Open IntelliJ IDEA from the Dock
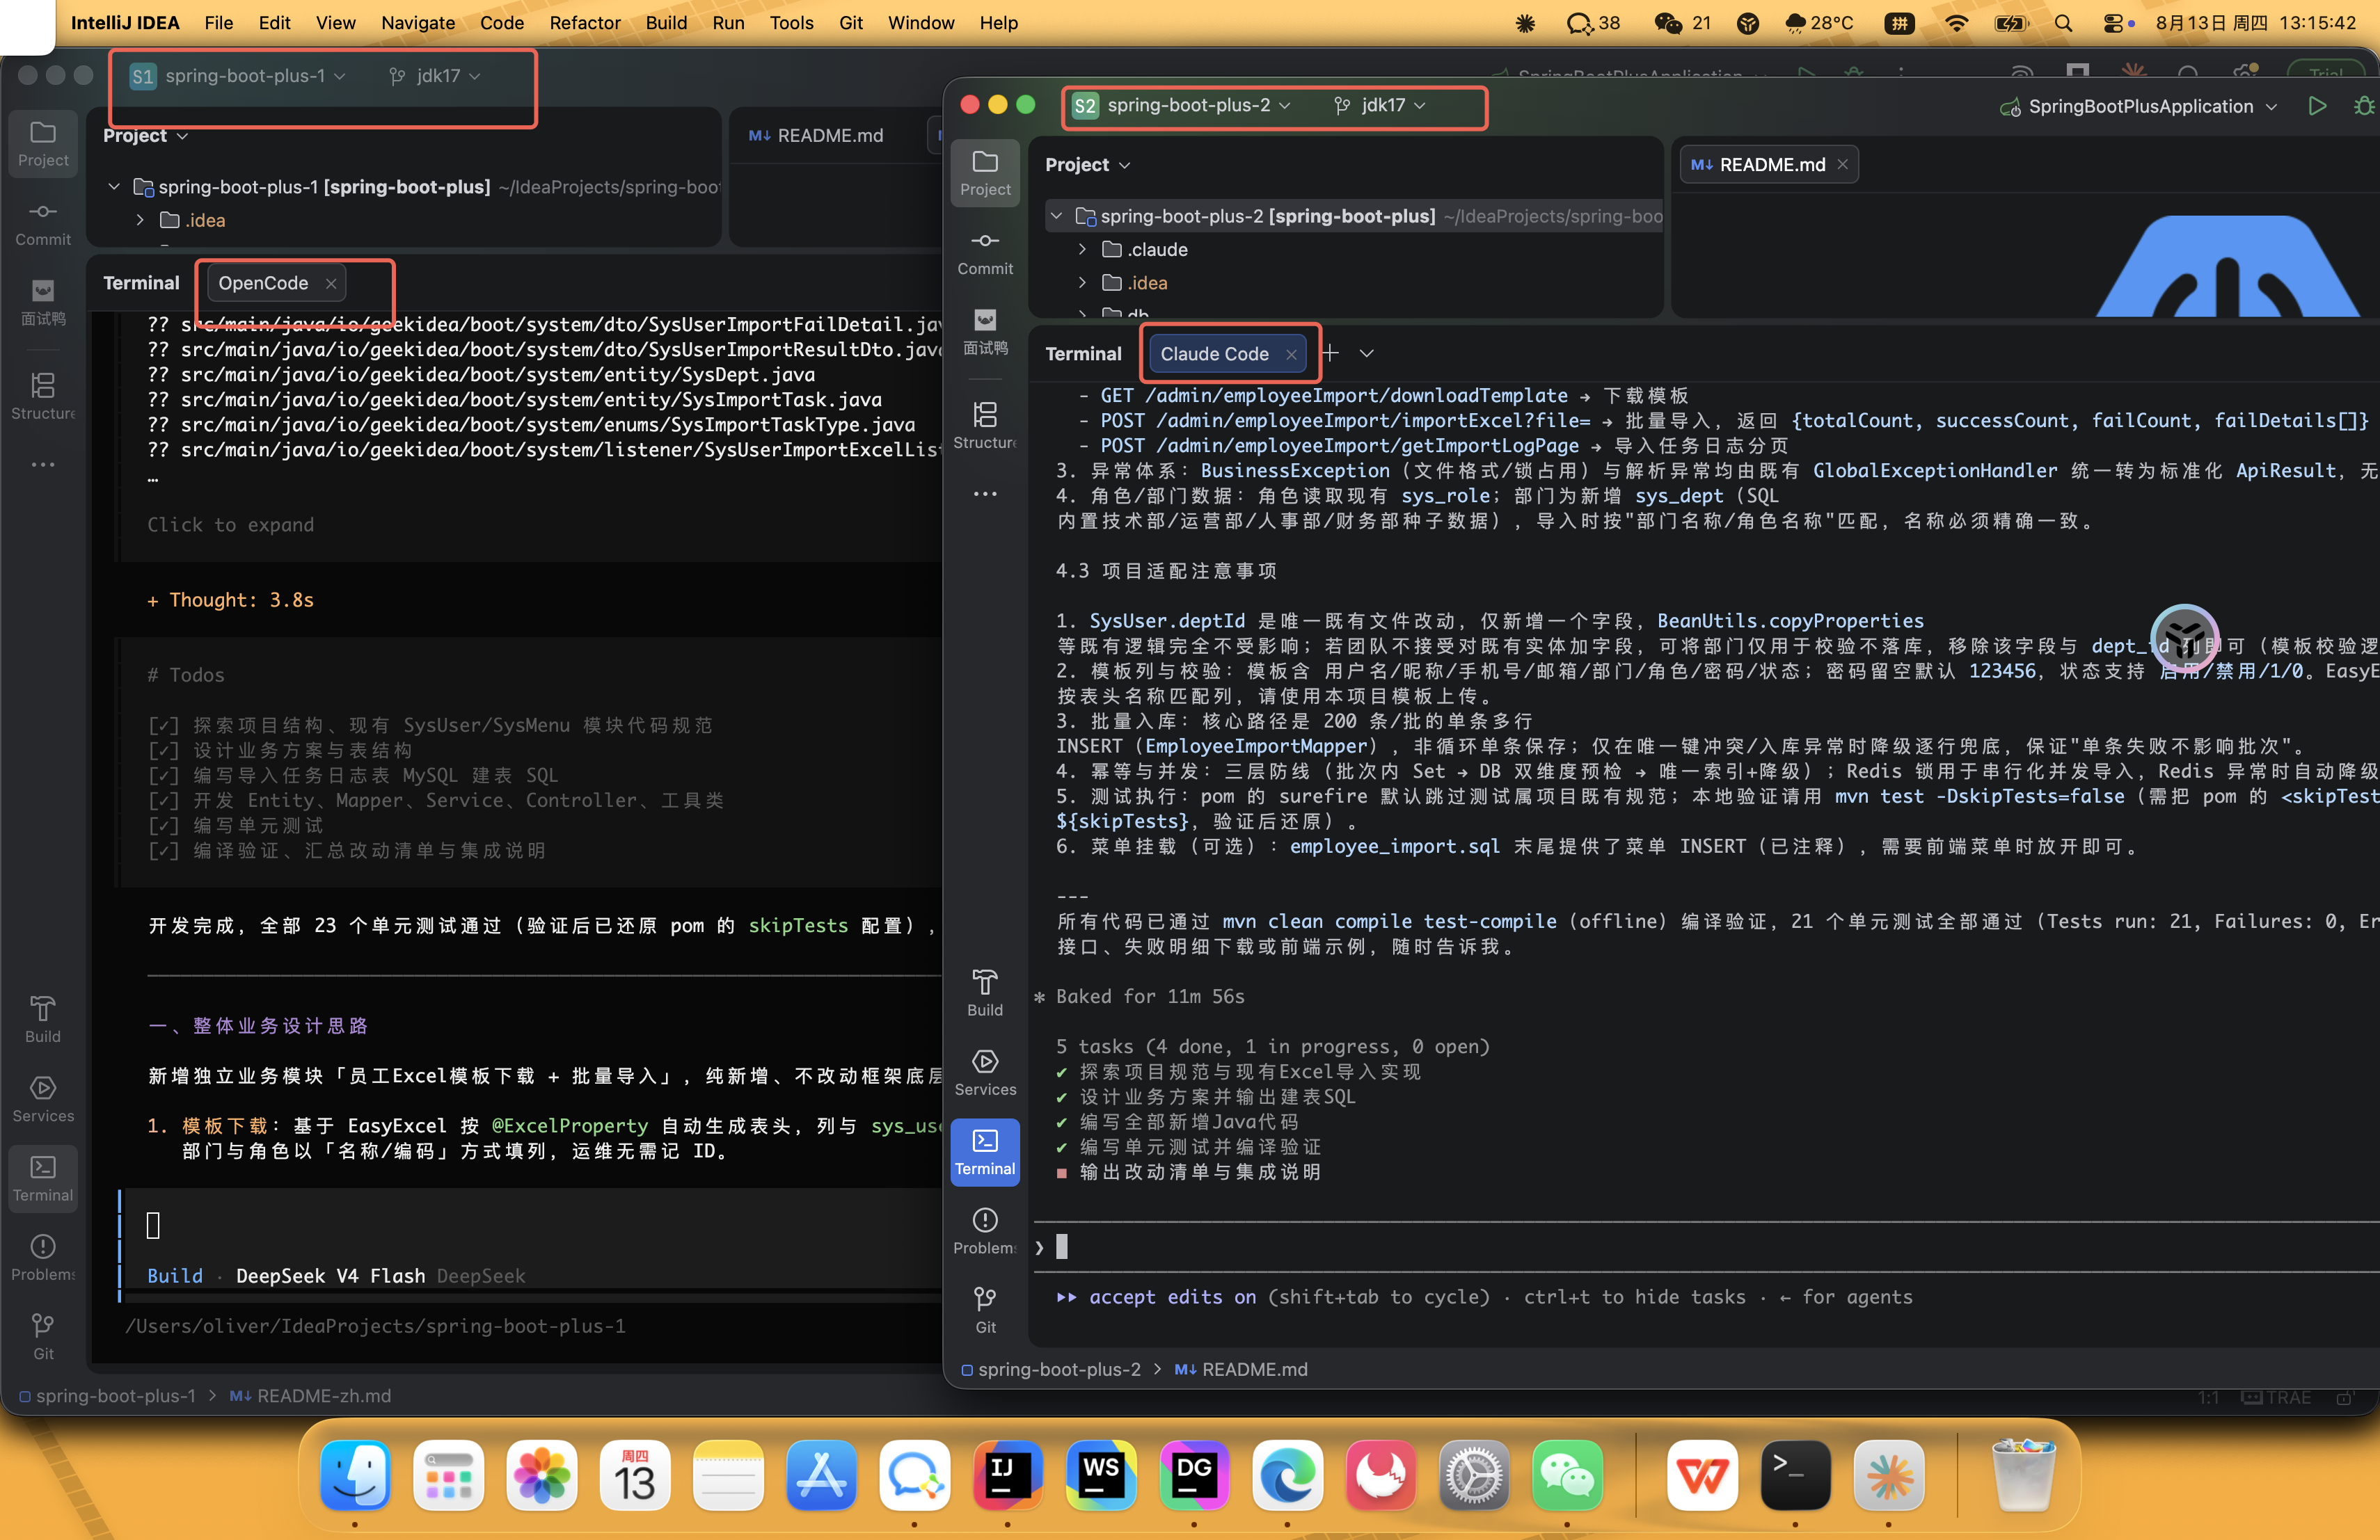The width and height of the screenshot is (2380, 1540). pos(1007,1475)
